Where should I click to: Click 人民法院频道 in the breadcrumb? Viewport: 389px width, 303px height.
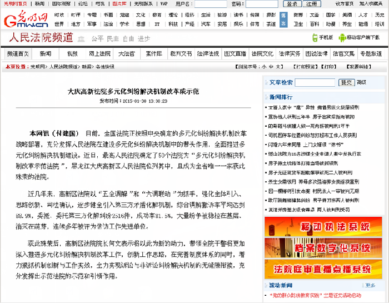tap(63, 67)
